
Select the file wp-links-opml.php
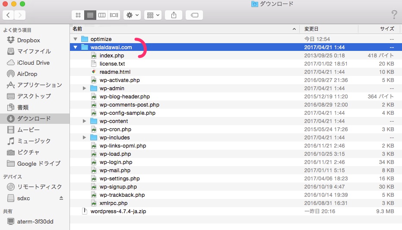(123, 146)
